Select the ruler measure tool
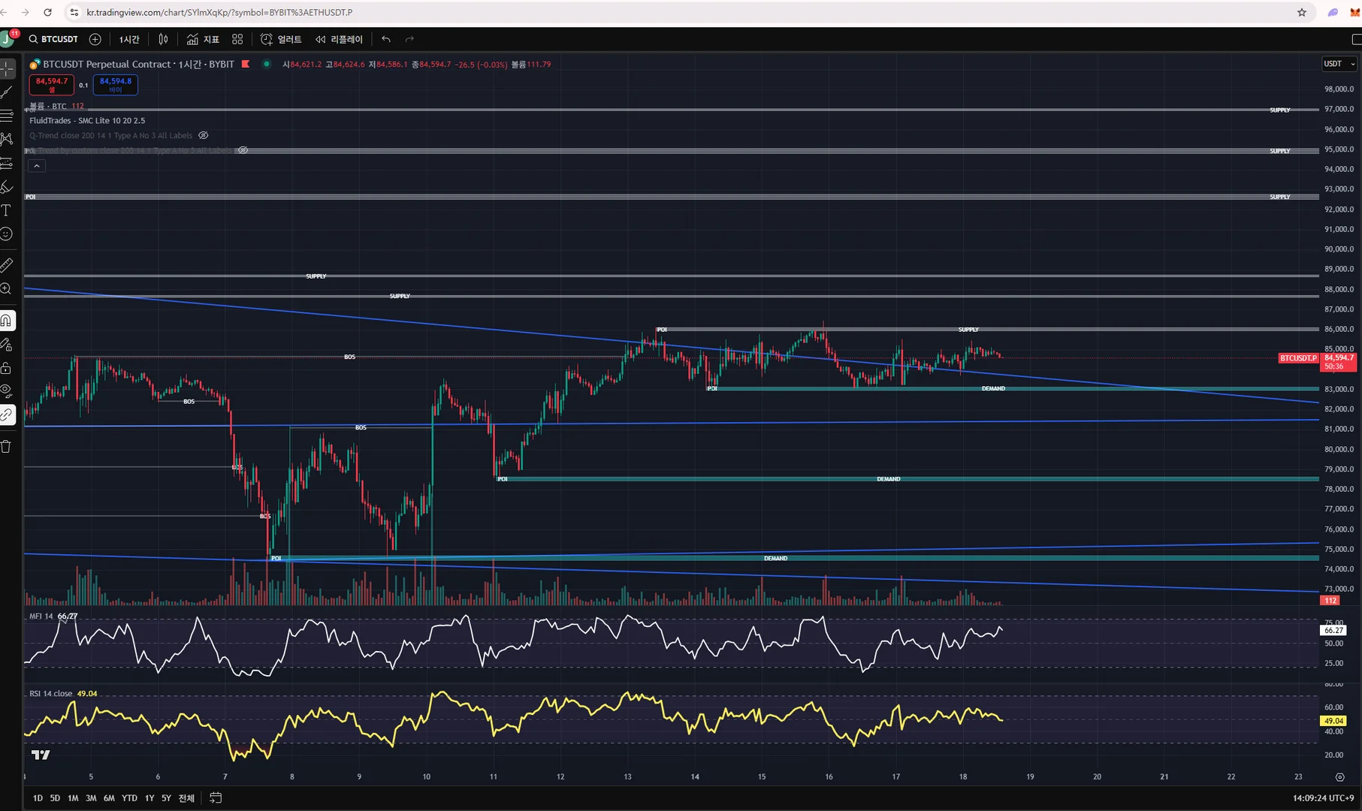The height and width of the screenshot is (811, 1362). pos(7,264)
